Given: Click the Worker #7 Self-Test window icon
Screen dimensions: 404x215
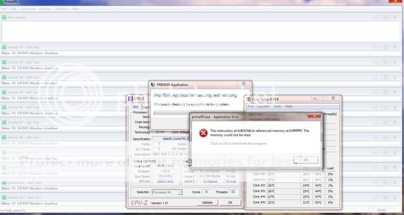Looking at the screenshot, I should pyautogui.click(x=4, y=122).
